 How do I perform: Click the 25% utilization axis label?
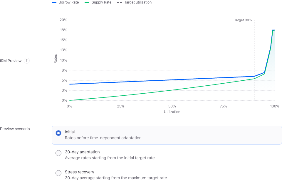(x=121, y=106)
